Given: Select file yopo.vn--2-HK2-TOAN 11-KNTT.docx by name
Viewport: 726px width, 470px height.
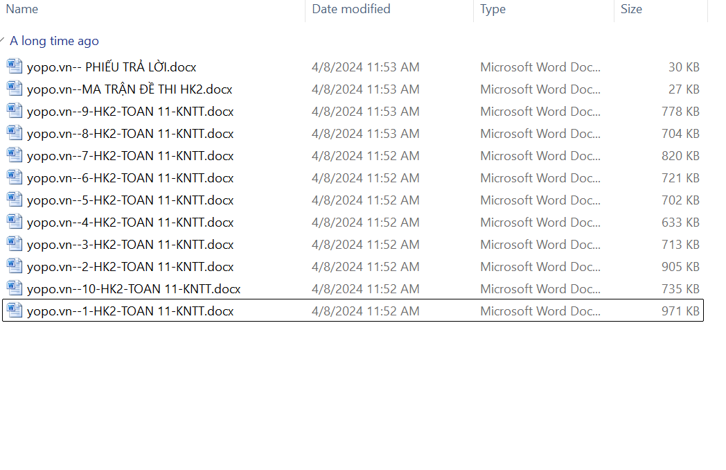Looking at the screenshot, I should coord(130,267).
